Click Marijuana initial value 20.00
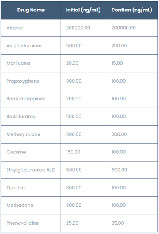Screen dimensions: 159x234 pyautogui.click(x=72, y=63)
